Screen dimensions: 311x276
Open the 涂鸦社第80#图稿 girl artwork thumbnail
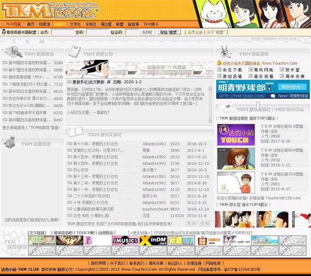[236, 159]
